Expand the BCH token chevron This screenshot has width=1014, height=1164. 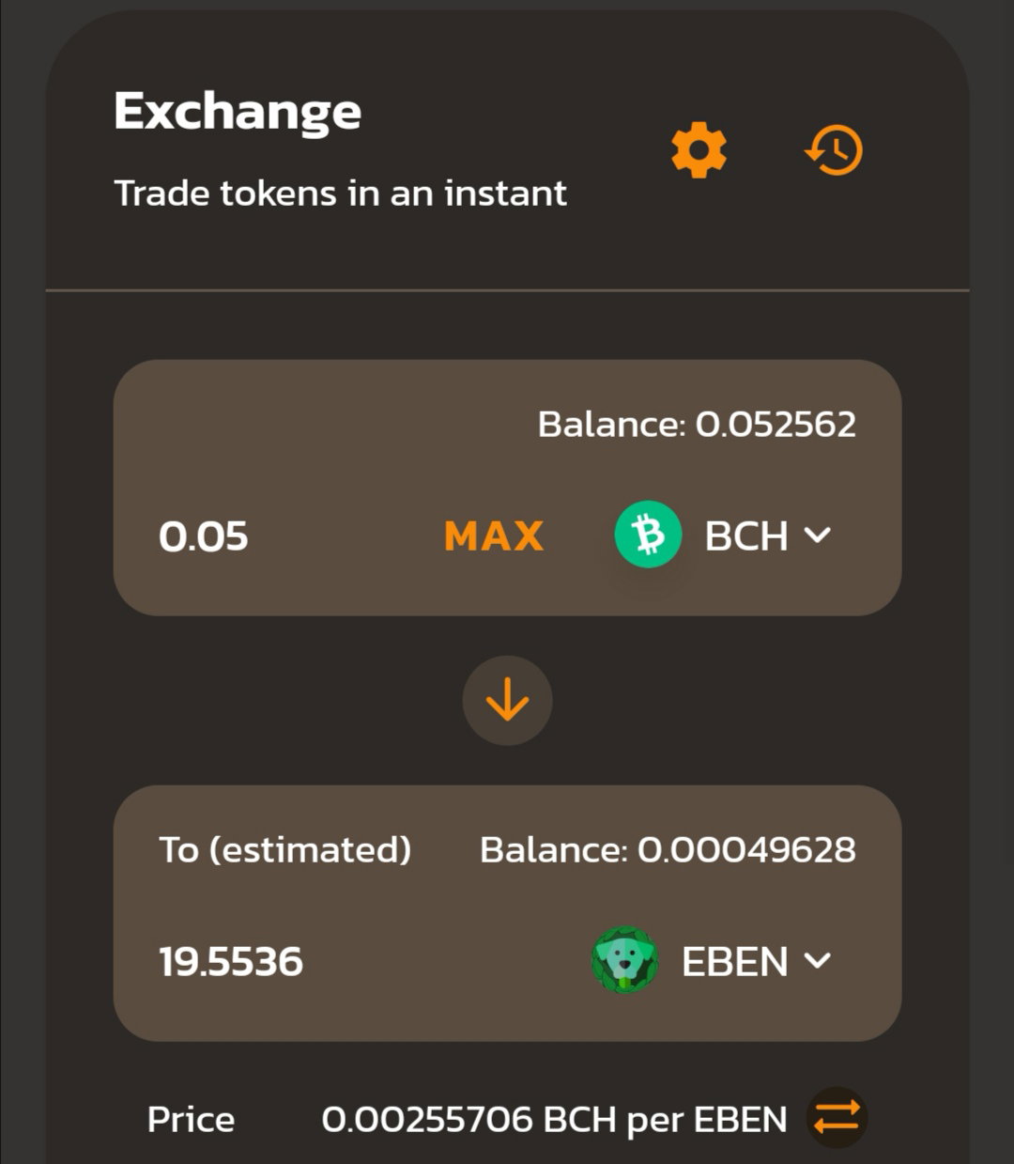(818, 535)
